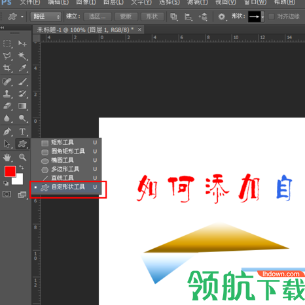Image resolution: width=305 pixels, height=305 pixels.
Task: Open path arrangement options
Action: (203, 16)
